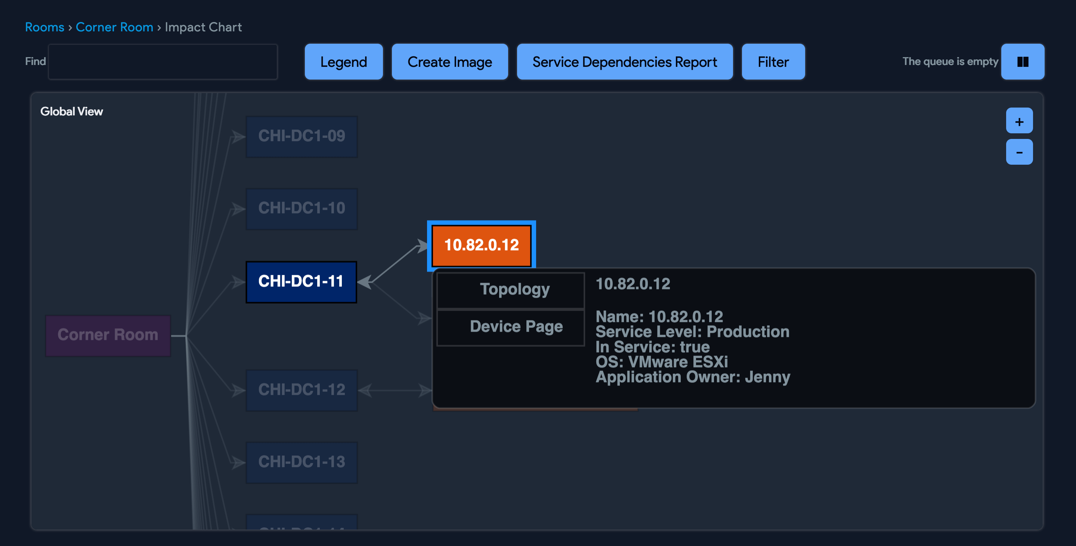Select the CHI-DC1-13 node

[302, 462]
